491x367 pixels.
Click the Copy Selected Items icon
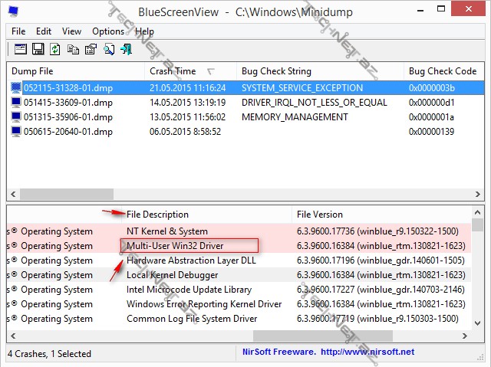pyautogui.click(x=73, y=49)
